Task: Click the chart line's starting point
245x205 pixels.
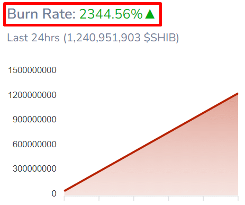Action: pos(65,191)
